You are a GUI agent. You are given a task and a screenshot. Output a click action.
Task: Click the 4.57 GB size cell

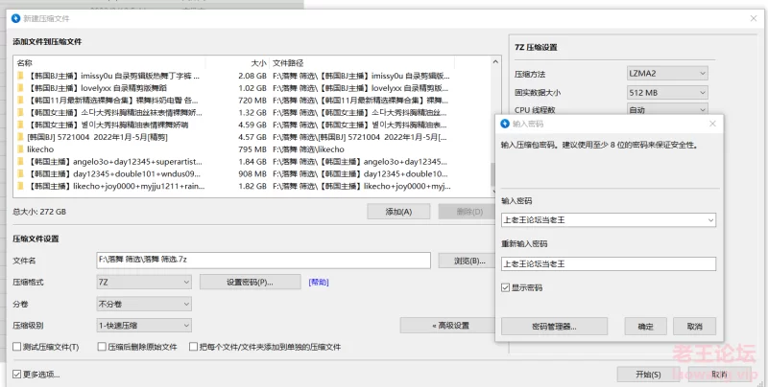252,137
